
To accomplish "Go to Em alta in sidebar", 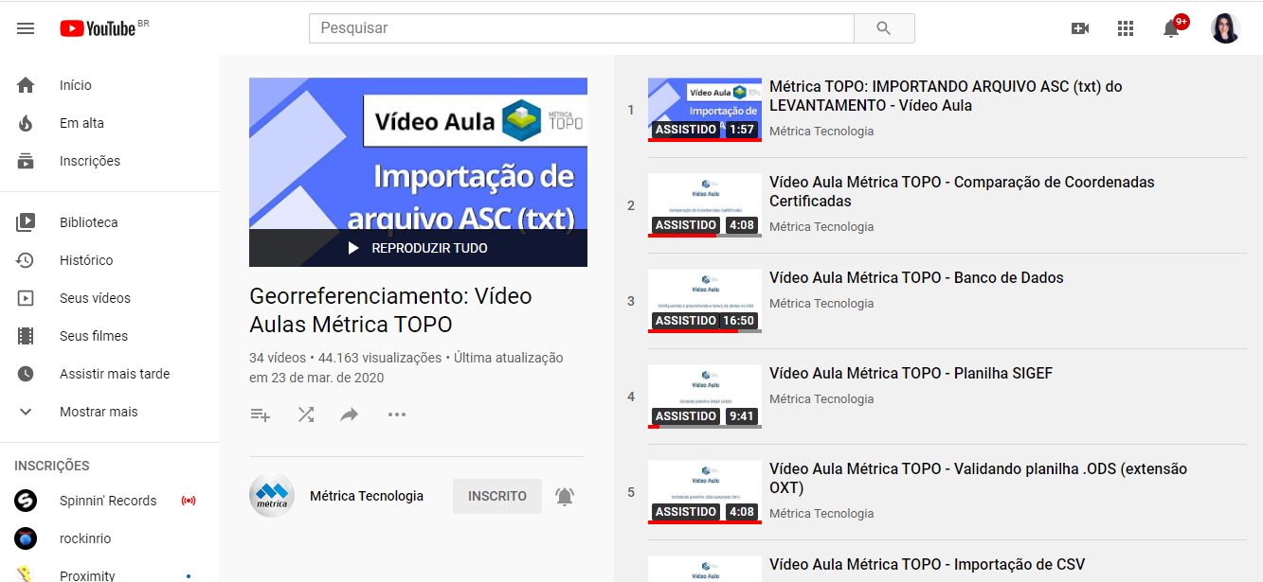I will pos(81,123).
